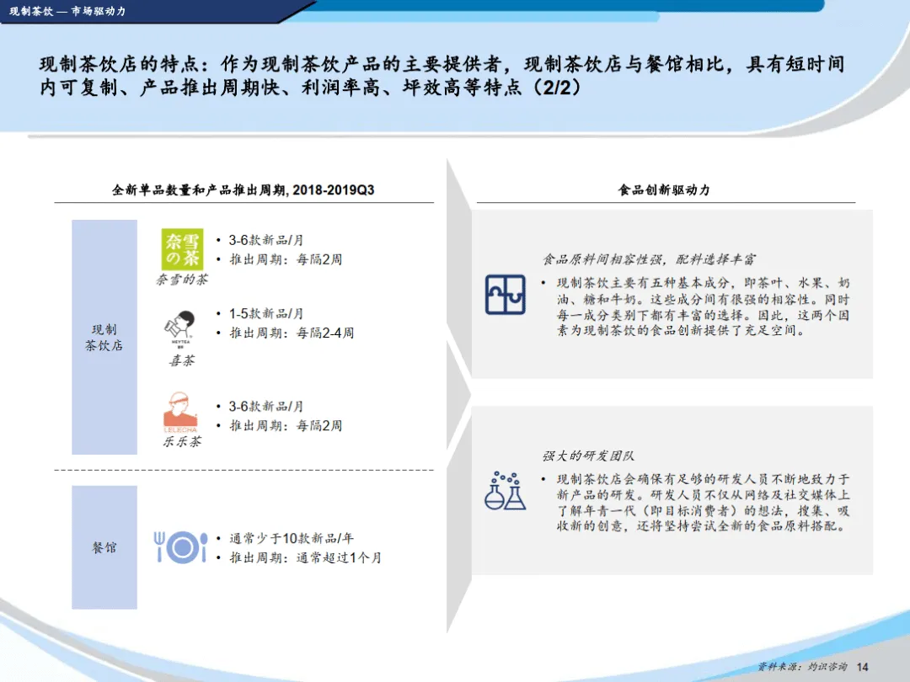Click the subheading '强大的研发团队'
Viewport: 910px width, 682px height.
588,456
